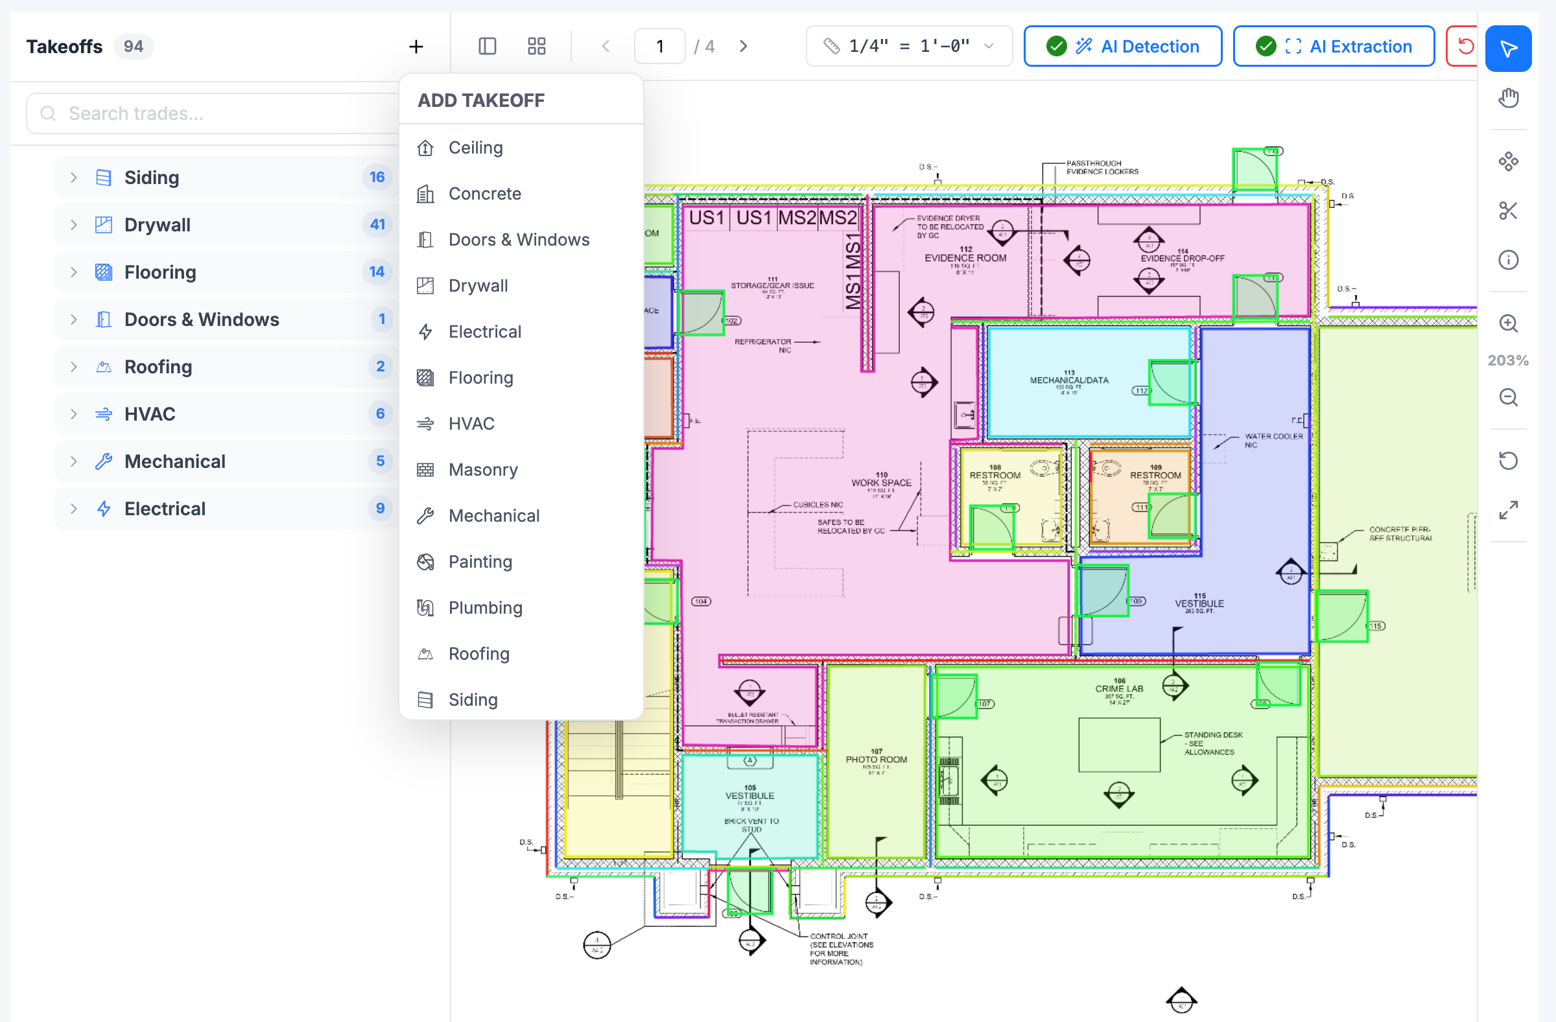Run AI Extraction
Image resolution: width=1556 pixels, height=1022 pixels.
point(1334,47)
